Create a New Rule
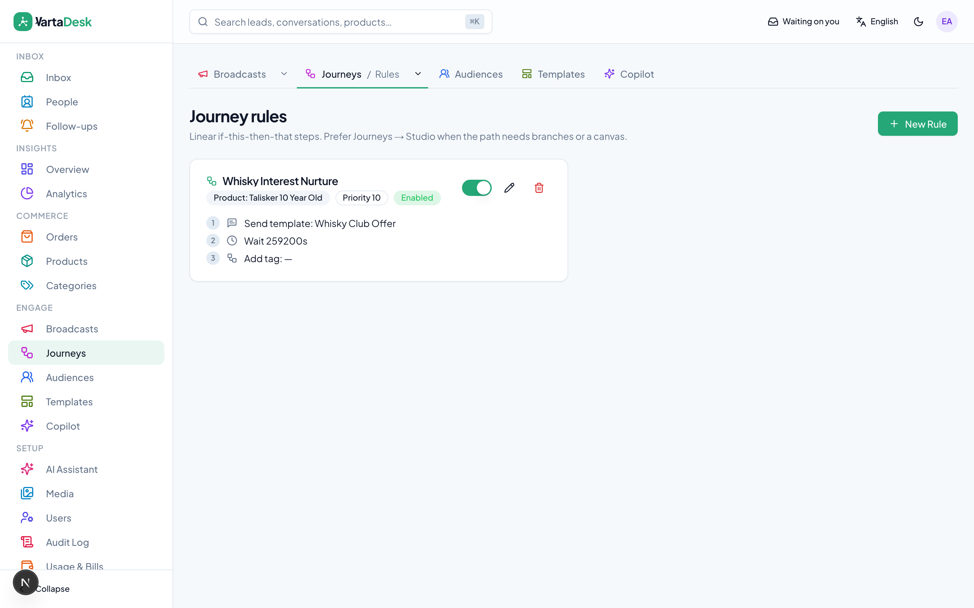 coord(917,124)
